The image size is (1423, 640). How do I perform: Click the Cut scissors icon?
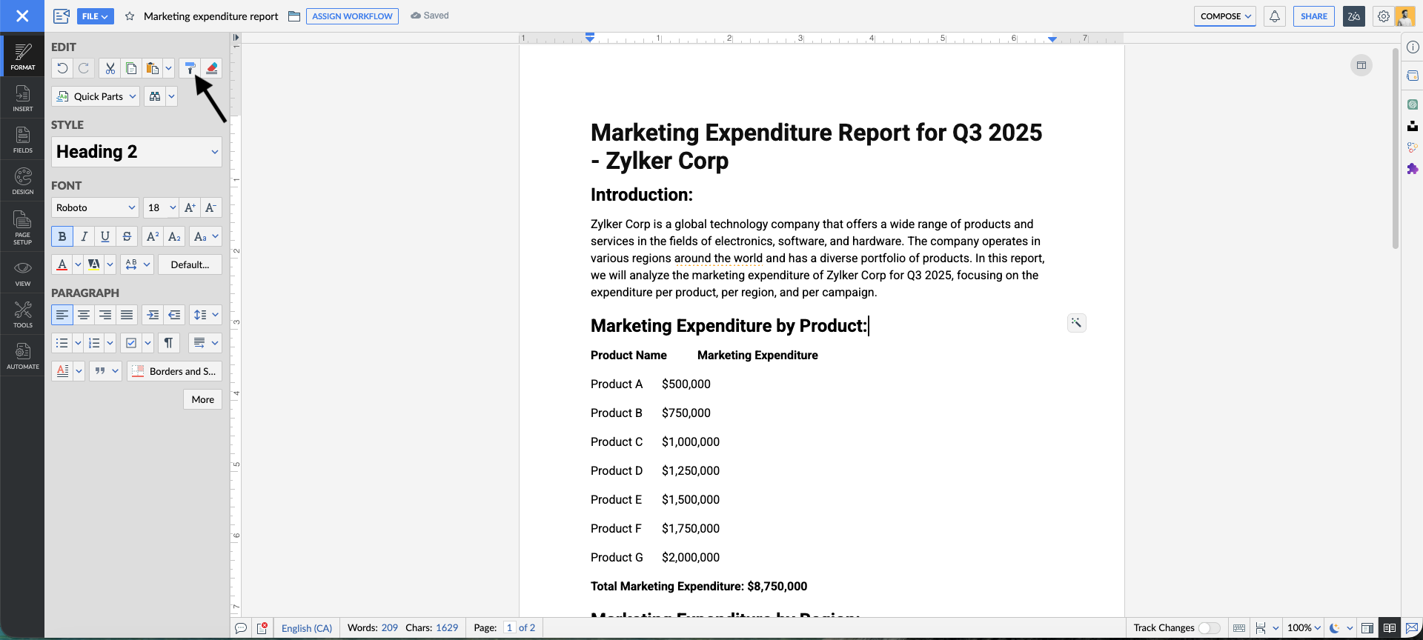click(x=110, y=68)
